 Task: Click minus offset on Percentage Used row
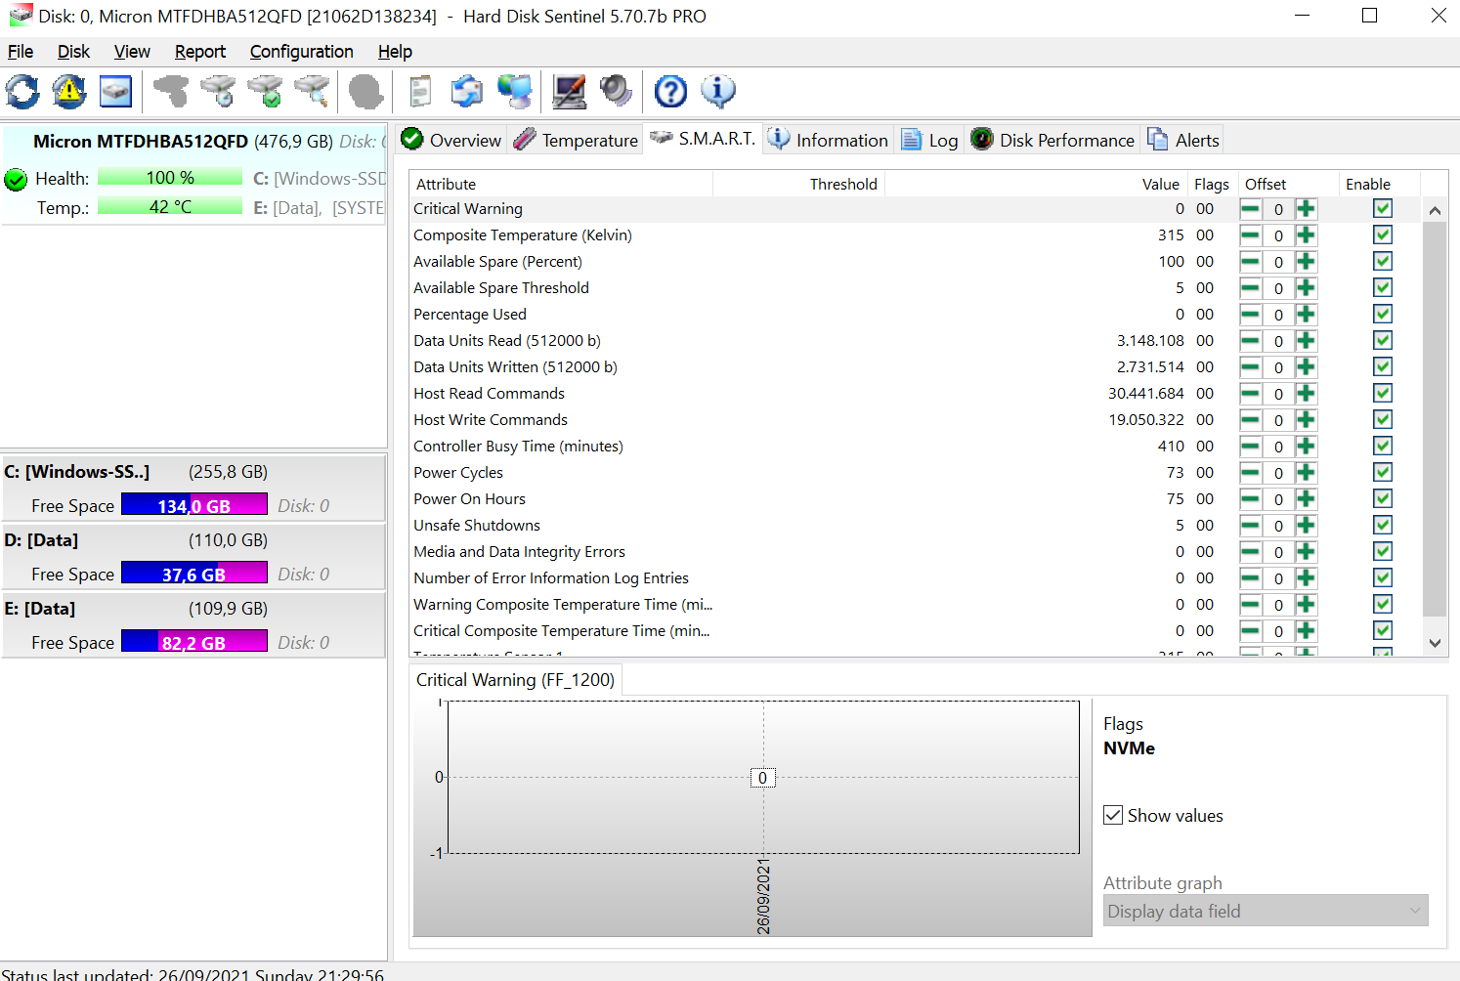(x=1250, y=315)
